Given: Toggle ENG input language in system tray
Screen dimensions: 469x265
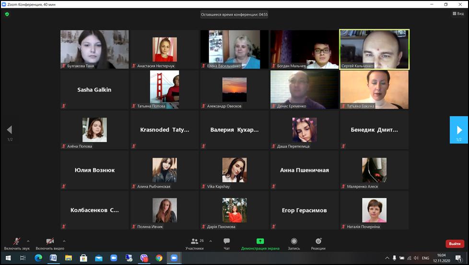Looking at the screenshot, I should pos(425,258).
